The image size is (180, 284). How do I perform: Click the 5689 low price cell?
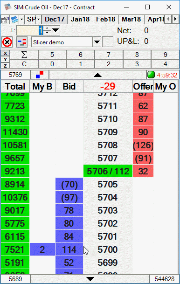pyautogui.click(x=15, y=279)
